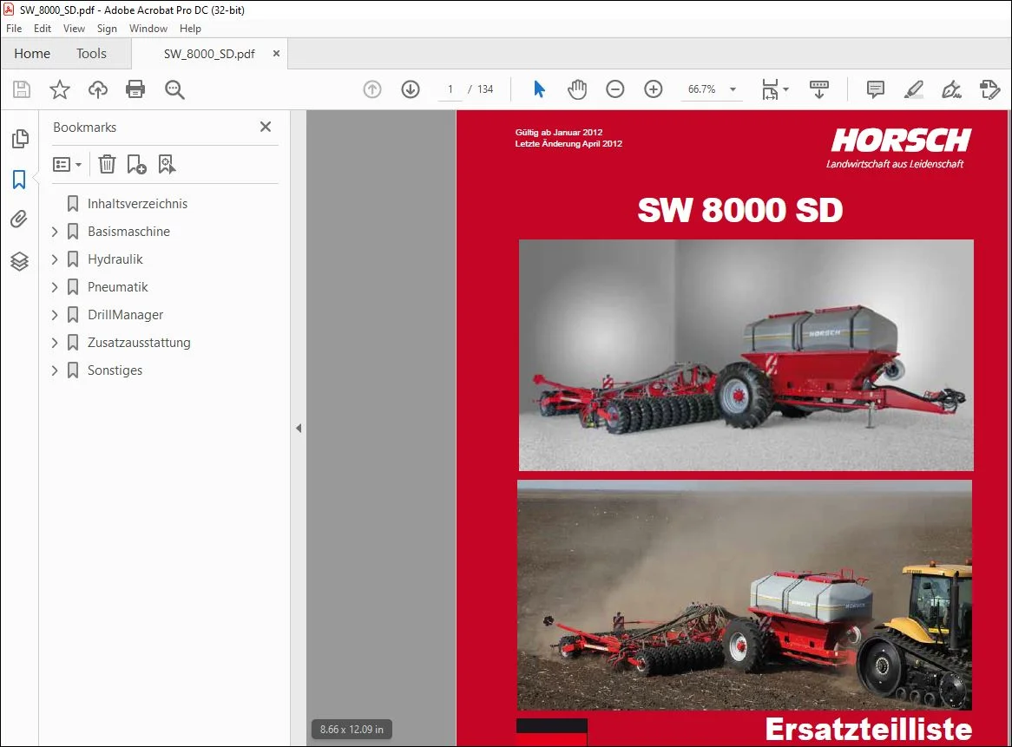Click the stamp/share tool icon
This screenshot has height=747, width=1012.
coord(989,89)
